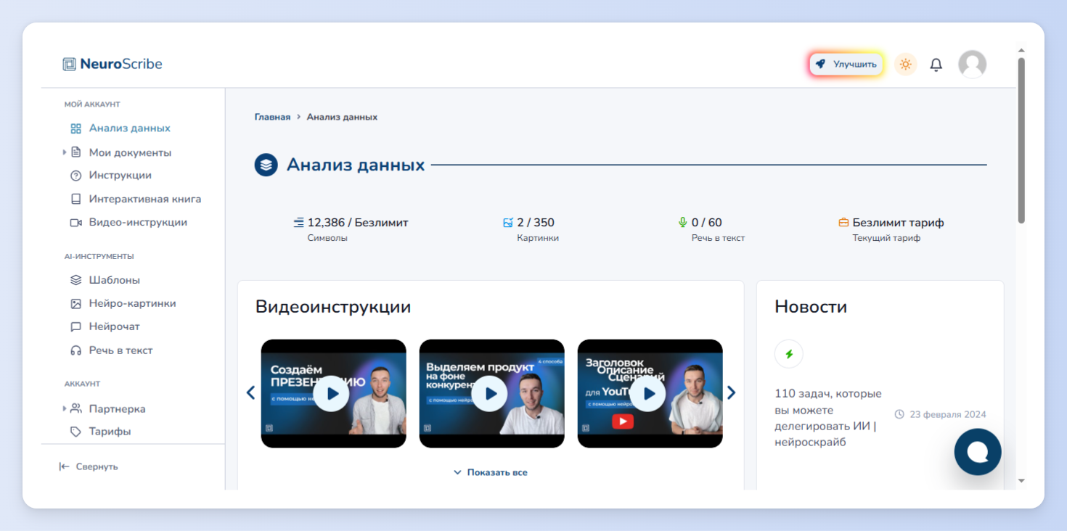Expand Партнерка tree arrow
This screenshot has width=1067, height=531.
64,408
